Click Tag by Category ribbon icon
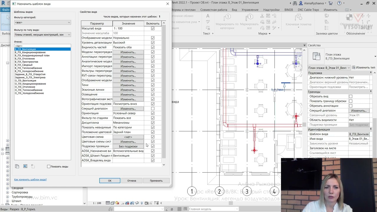Screen dimensions: 377x212 pos(227,17)
